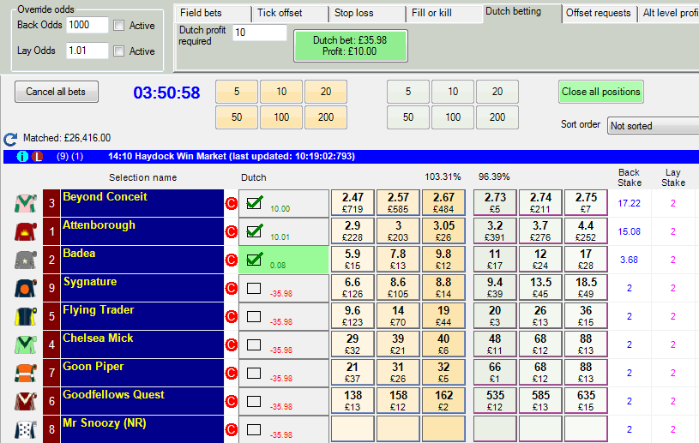Click the refresh icon beside Matched amount
Image resolution: width=699 pixels, height=443 pixels.
[10, 139]
